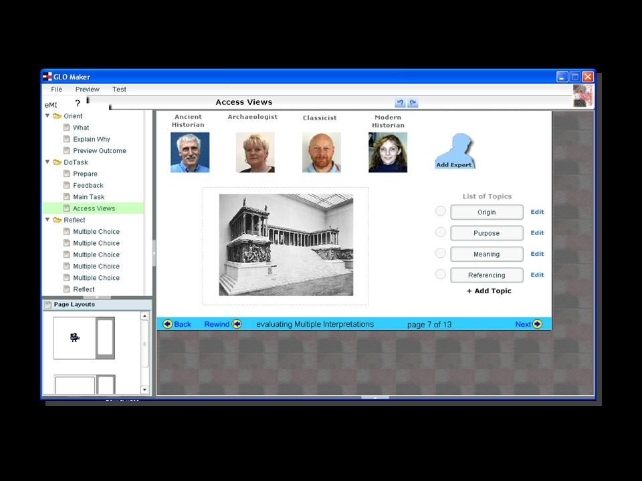Viewport: 642px width, 481px height.
Task: Select the Access Views page
Action: click(x=94, y=208)
